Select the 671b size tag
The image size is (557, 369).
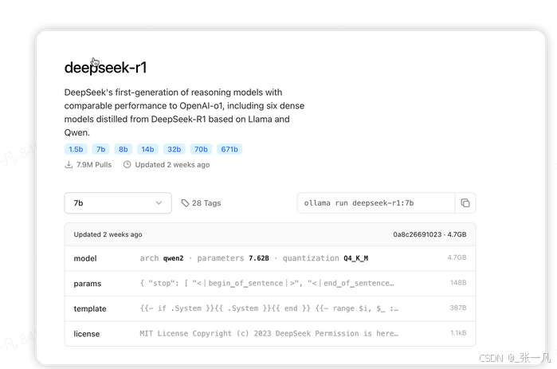point(229,149)
